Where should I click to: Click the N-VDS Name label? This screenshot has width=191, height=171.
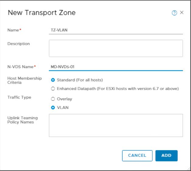(x=20, y=67)
